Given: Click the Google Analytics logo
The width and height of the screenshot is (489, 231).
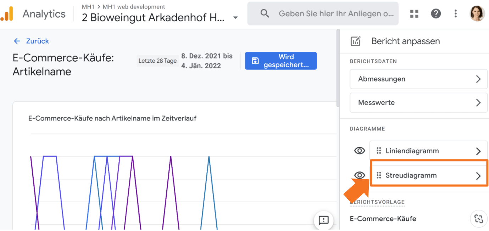Looking at the screenshot, I should pos(8,13).
